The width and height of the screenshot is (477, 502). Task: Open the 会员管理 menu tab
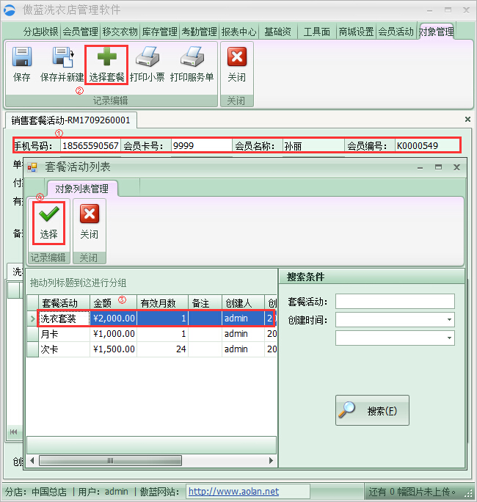click(x=80, y=32)
